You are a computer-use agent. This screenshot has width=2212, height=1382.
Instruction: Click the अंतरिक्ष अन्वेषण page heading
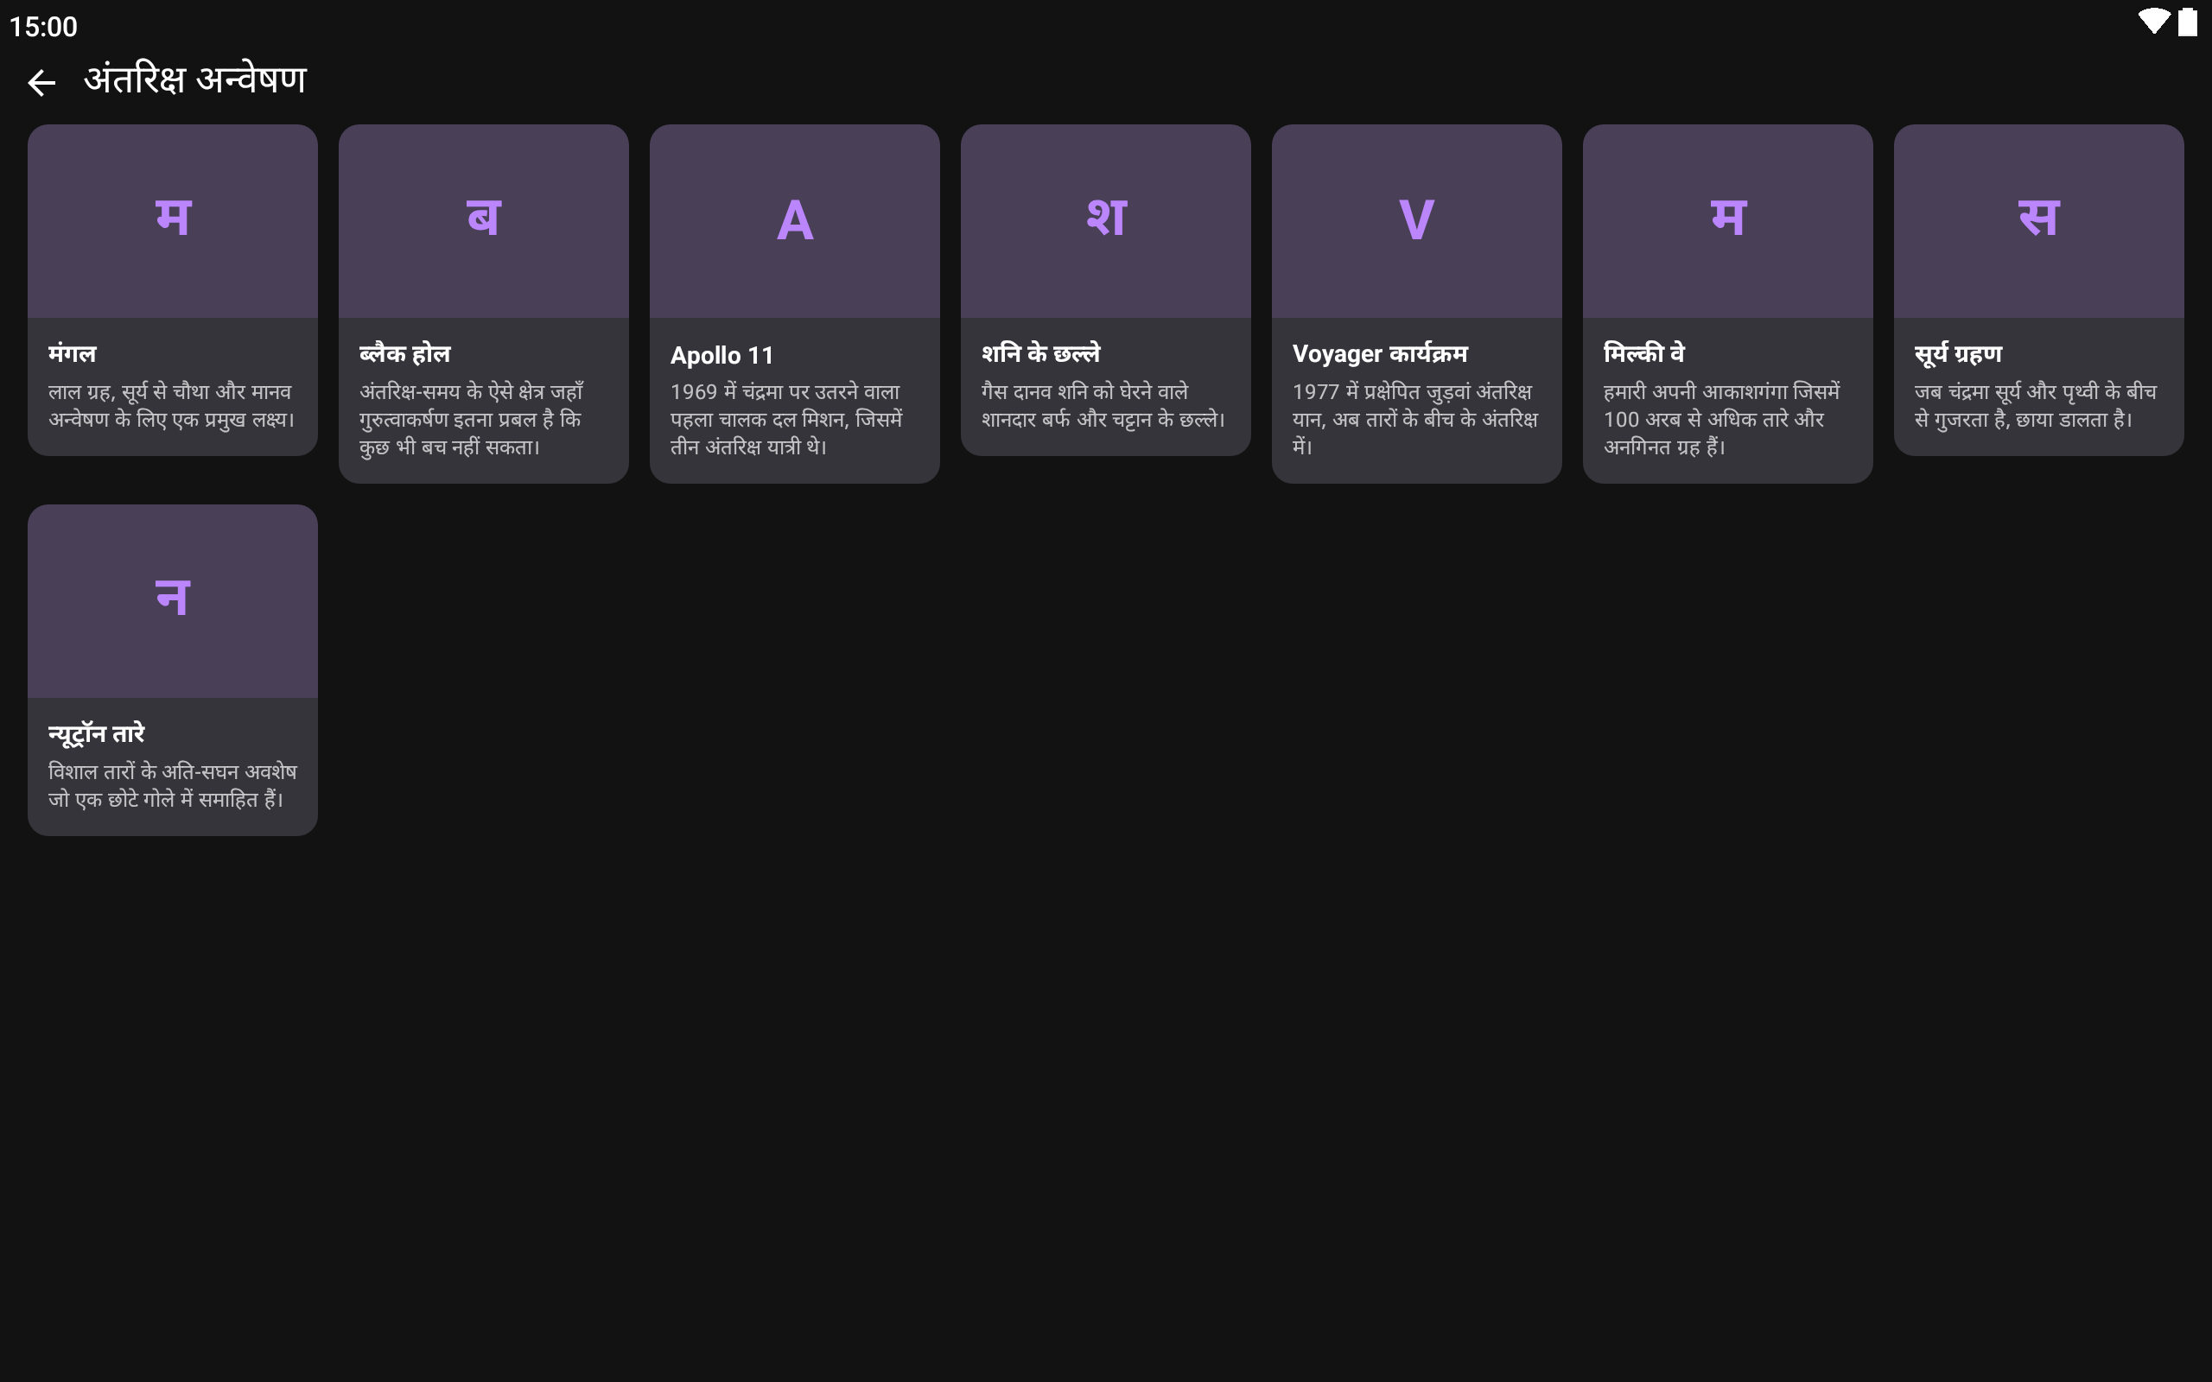click(194, 80)
